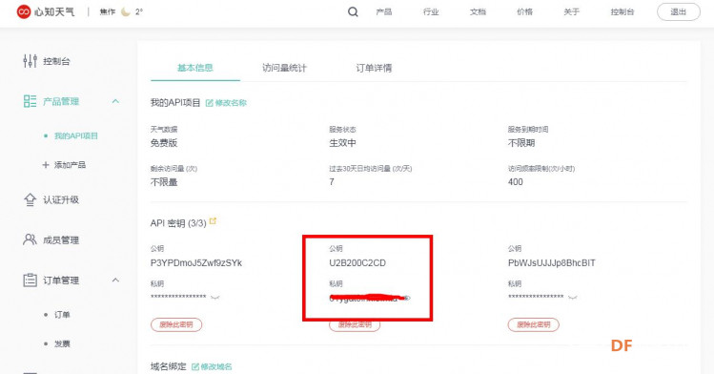The width and height of the screenshot is (714, 374).
Task: Open the 产品 top menu
Action: coord(384,11)
